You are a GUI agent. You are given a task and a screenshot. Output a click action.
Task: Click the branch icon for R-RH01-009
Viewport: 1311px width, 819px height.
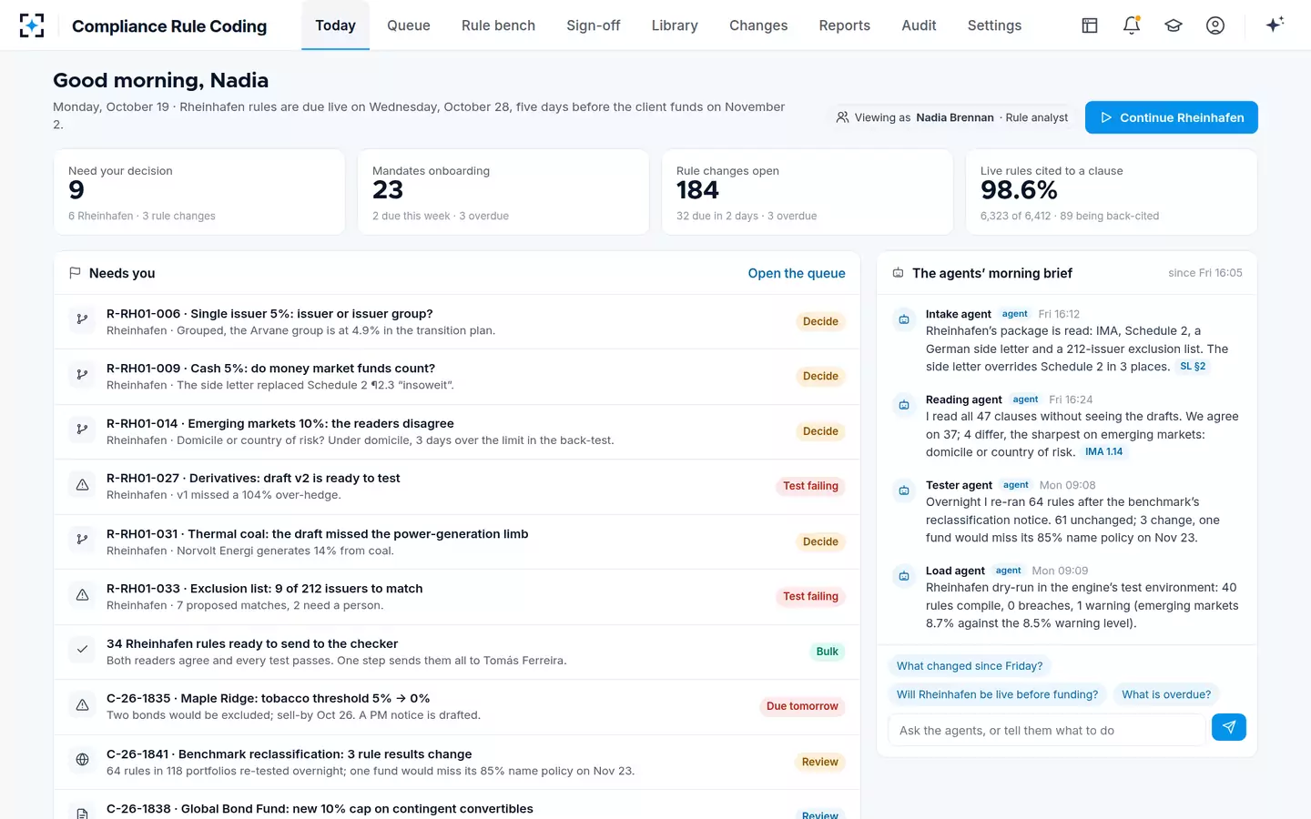click(x=82, y=374)
